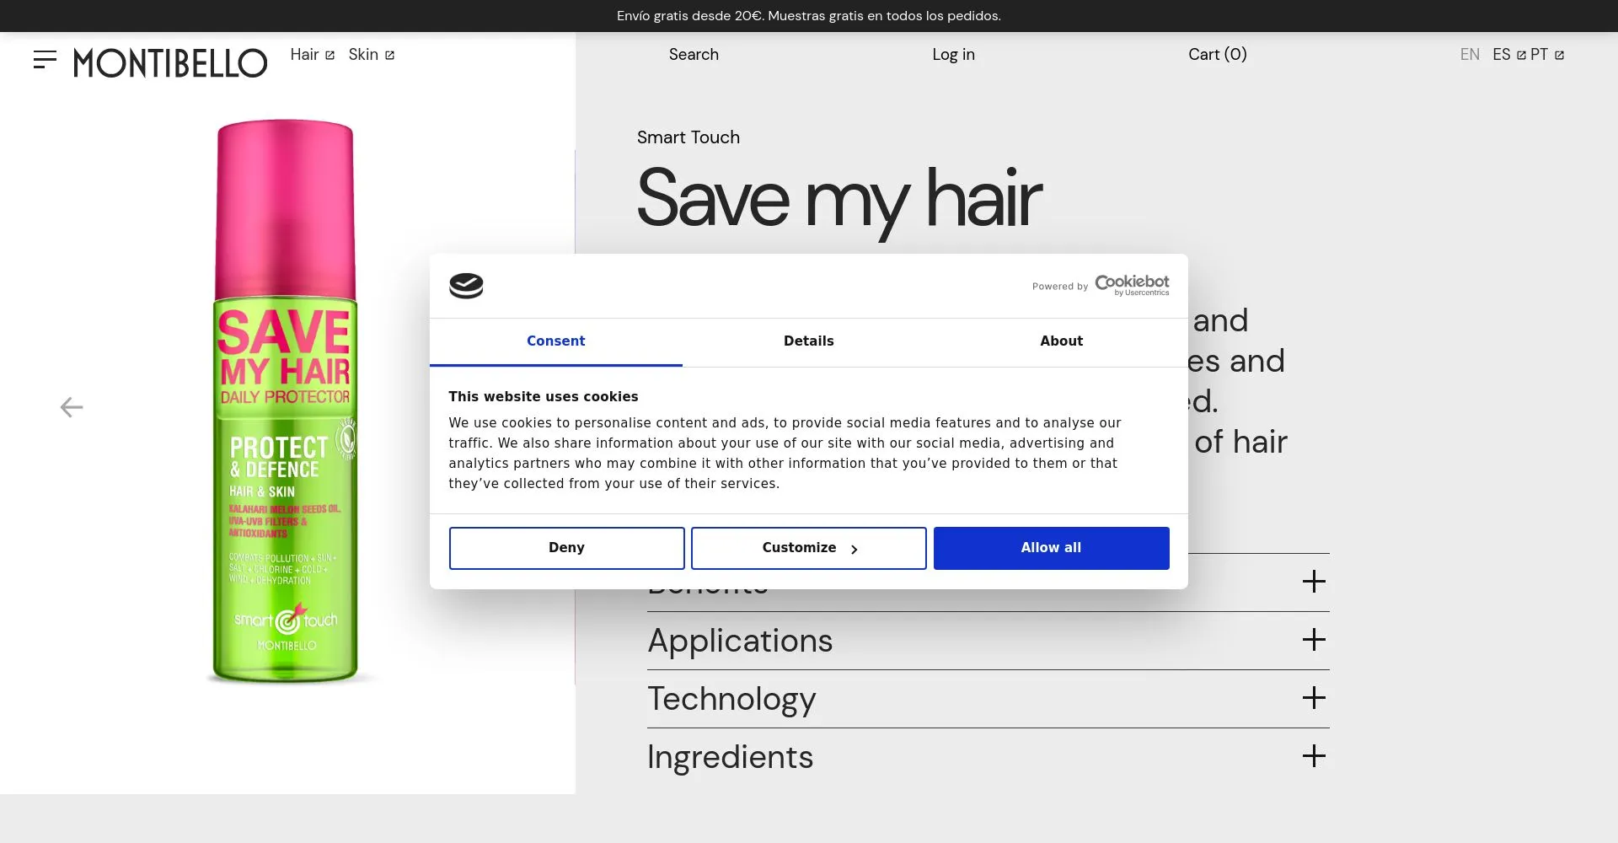Go to Log in

click(x=953, y=55)
